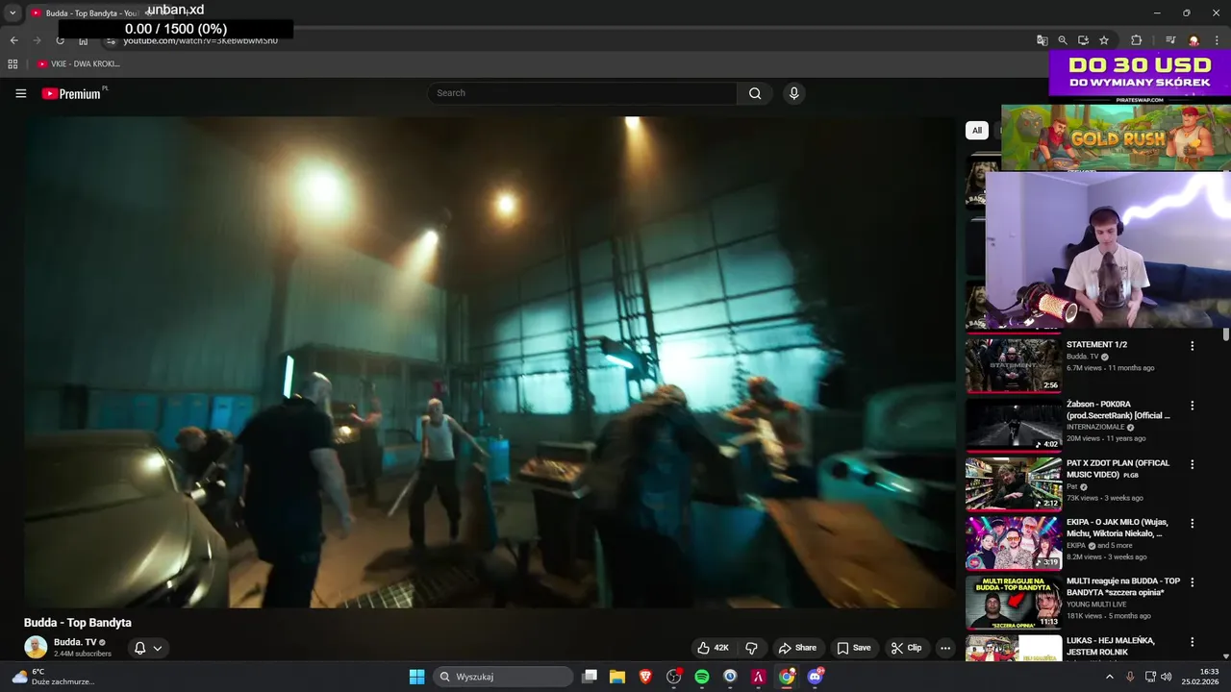The width and height of the screenshot is (1231, 692).
Task: Open the Windows Start menu
Action: (416, 677)
